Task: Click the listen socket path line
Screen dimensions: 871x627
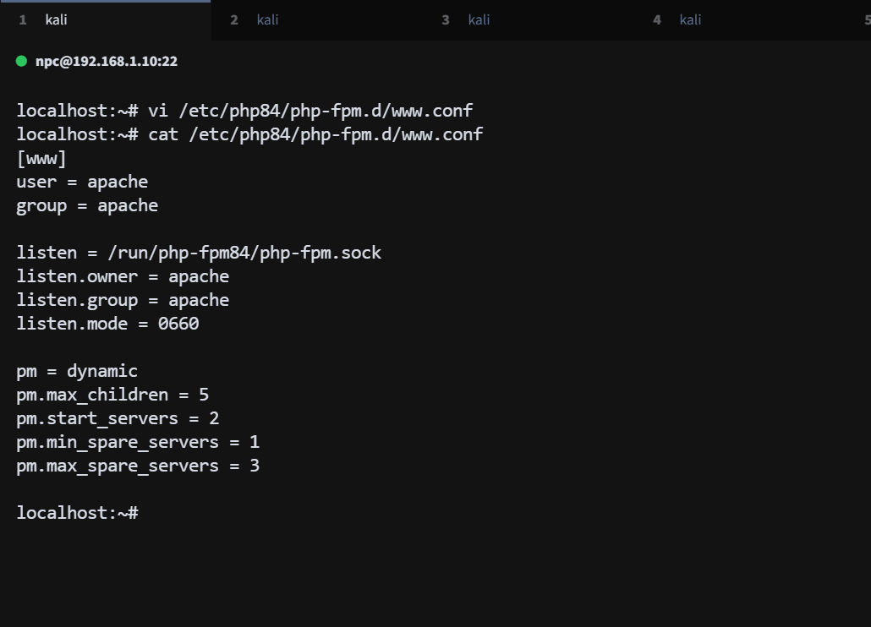Action: (x=199, y=253)
